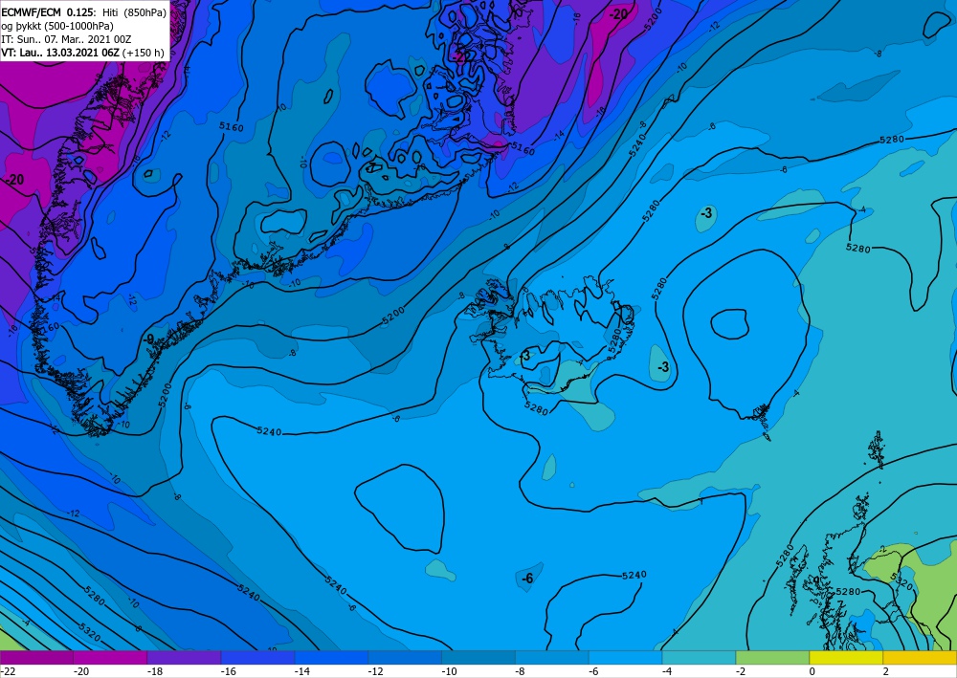Click the teal -4 to -2 legend swatch

coord(699,658)
